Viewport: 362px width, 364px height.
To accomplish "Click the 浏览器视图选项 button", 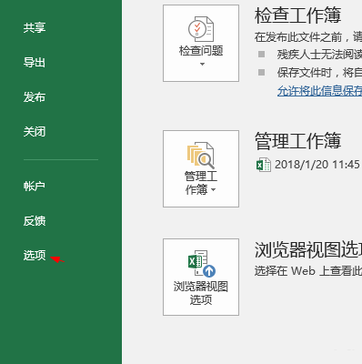I will tap(201, 277).
